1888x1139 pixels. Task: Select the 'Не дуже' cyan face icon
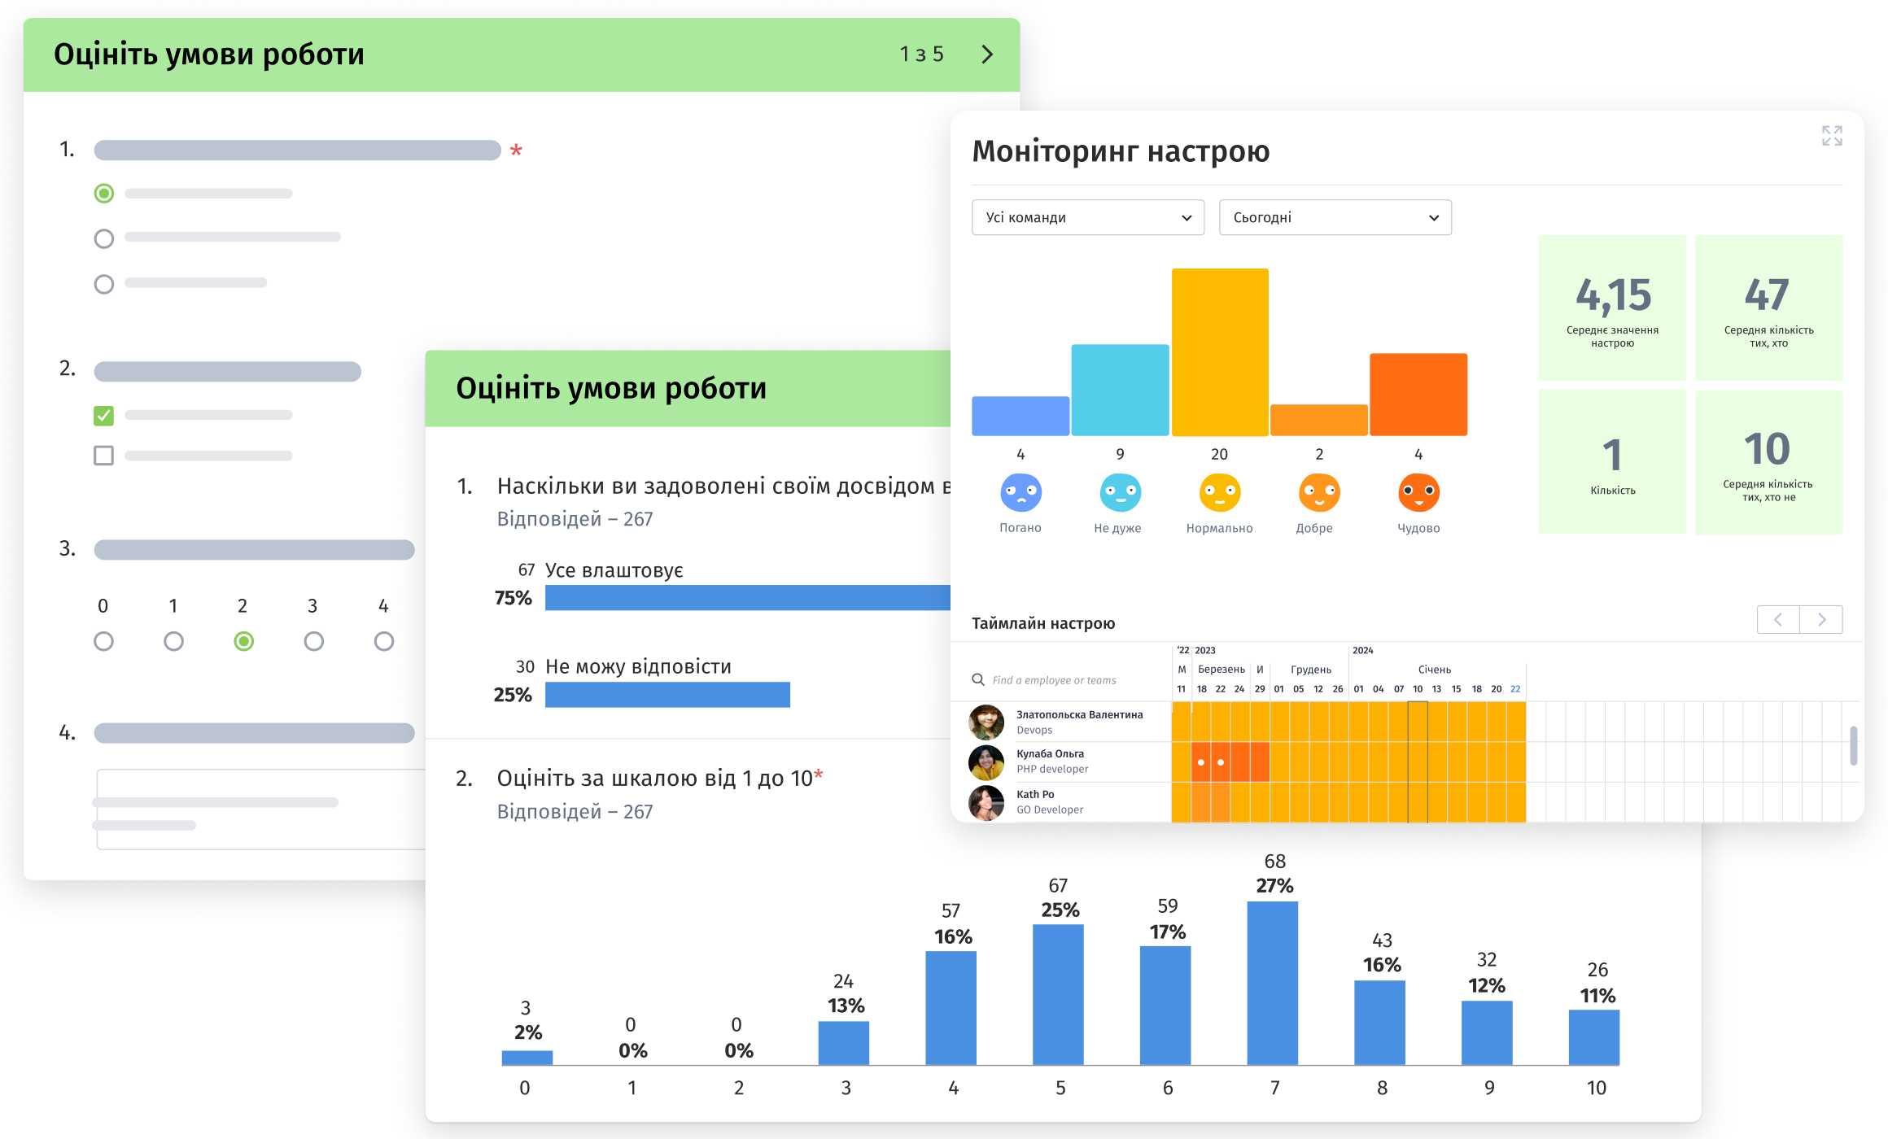pyautogui.click(x=1120, y=493)
